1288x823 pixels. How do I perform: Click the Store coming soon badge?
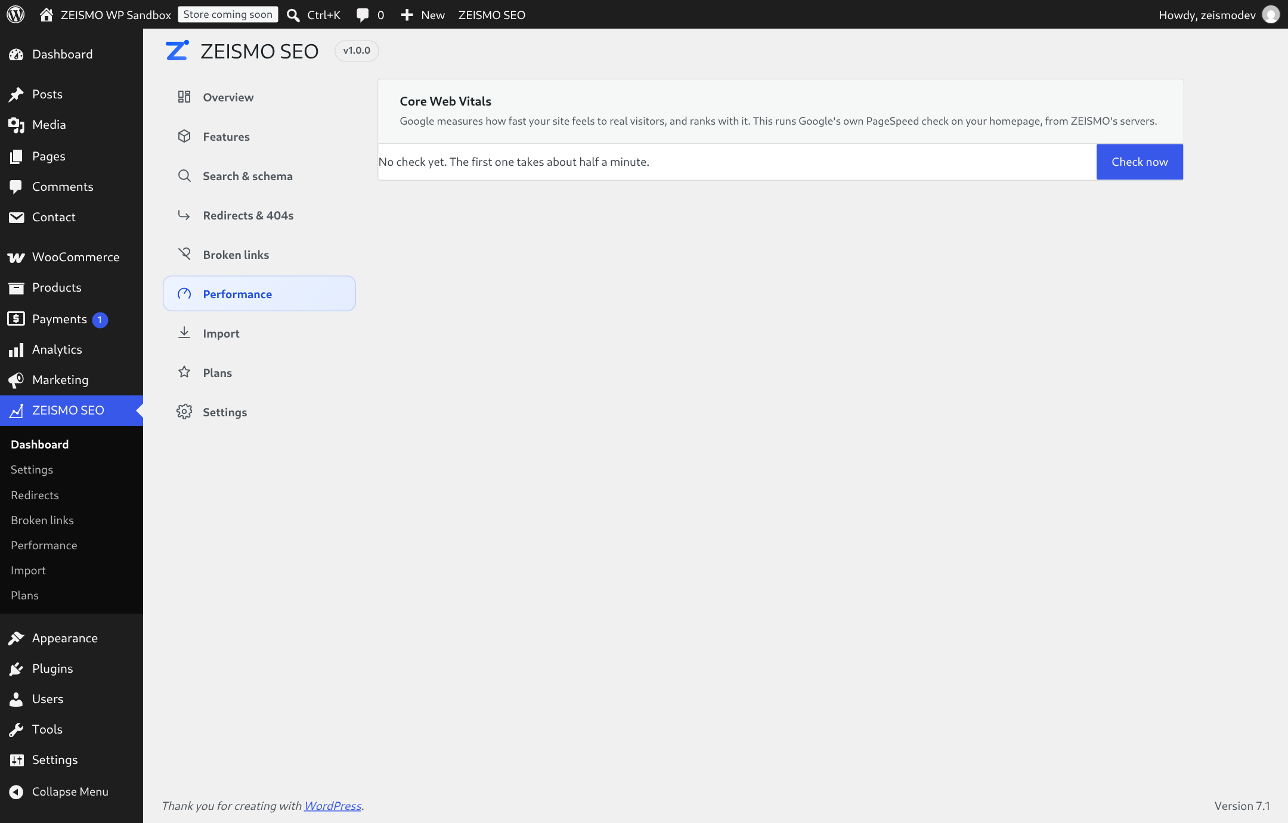(x=228, y=14)
